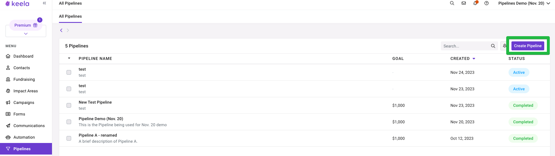Open notifications bell icon
Viewport: 555px width, 156px height.
475,3
